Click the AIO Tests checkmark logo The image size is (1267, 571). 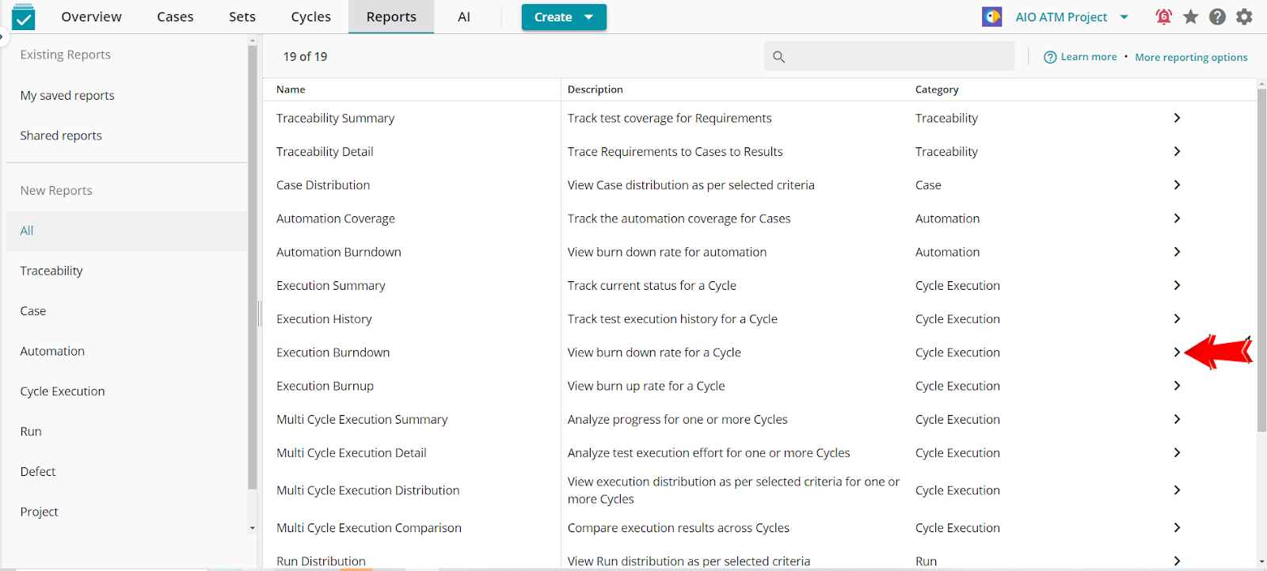(x=24, y=16)
